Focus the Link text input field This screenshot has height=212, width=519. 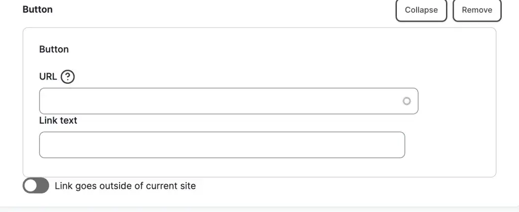pos(222,145)
